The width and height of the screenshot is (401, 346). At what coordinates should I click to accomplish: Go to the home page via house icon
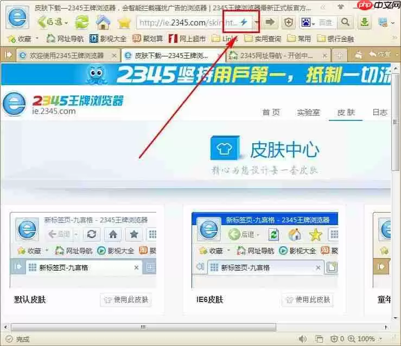click(x=103, y=22)
